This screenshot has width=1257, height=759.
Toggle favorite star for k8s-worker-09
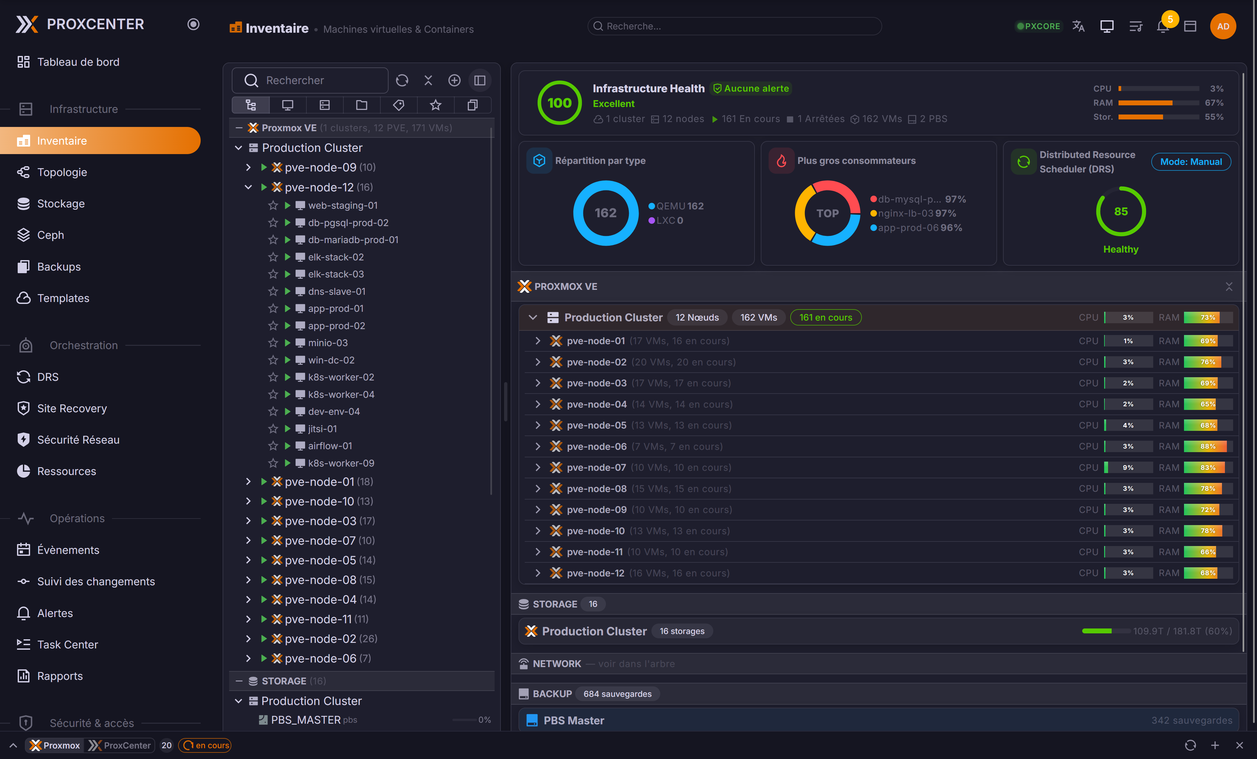[273, 463]
